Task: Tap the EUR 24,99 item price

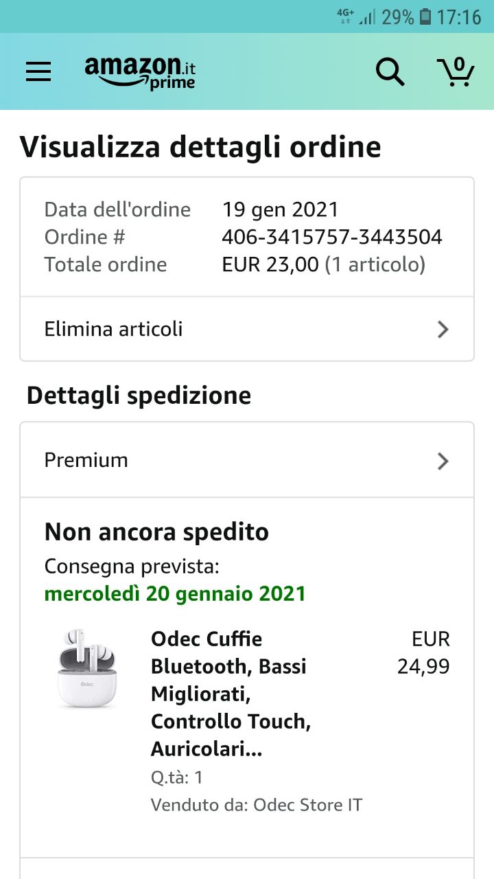Action: pos(424,653)
